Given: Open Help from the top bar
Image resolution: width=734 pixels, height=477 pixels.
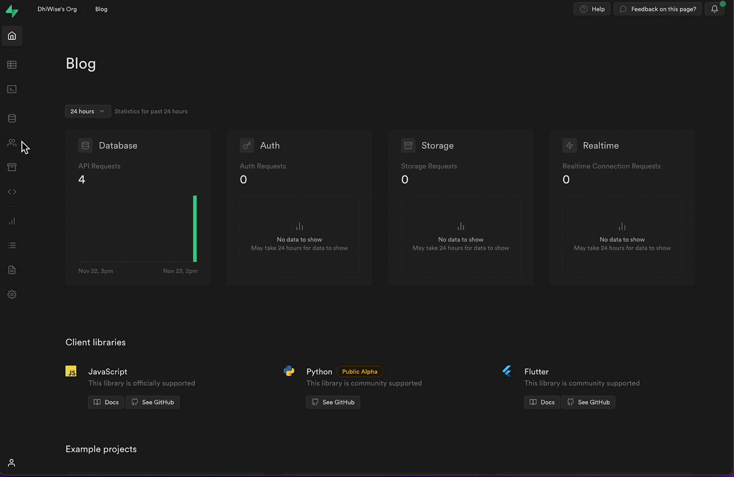Looking at the screenshot, I should tap(592, 9).
